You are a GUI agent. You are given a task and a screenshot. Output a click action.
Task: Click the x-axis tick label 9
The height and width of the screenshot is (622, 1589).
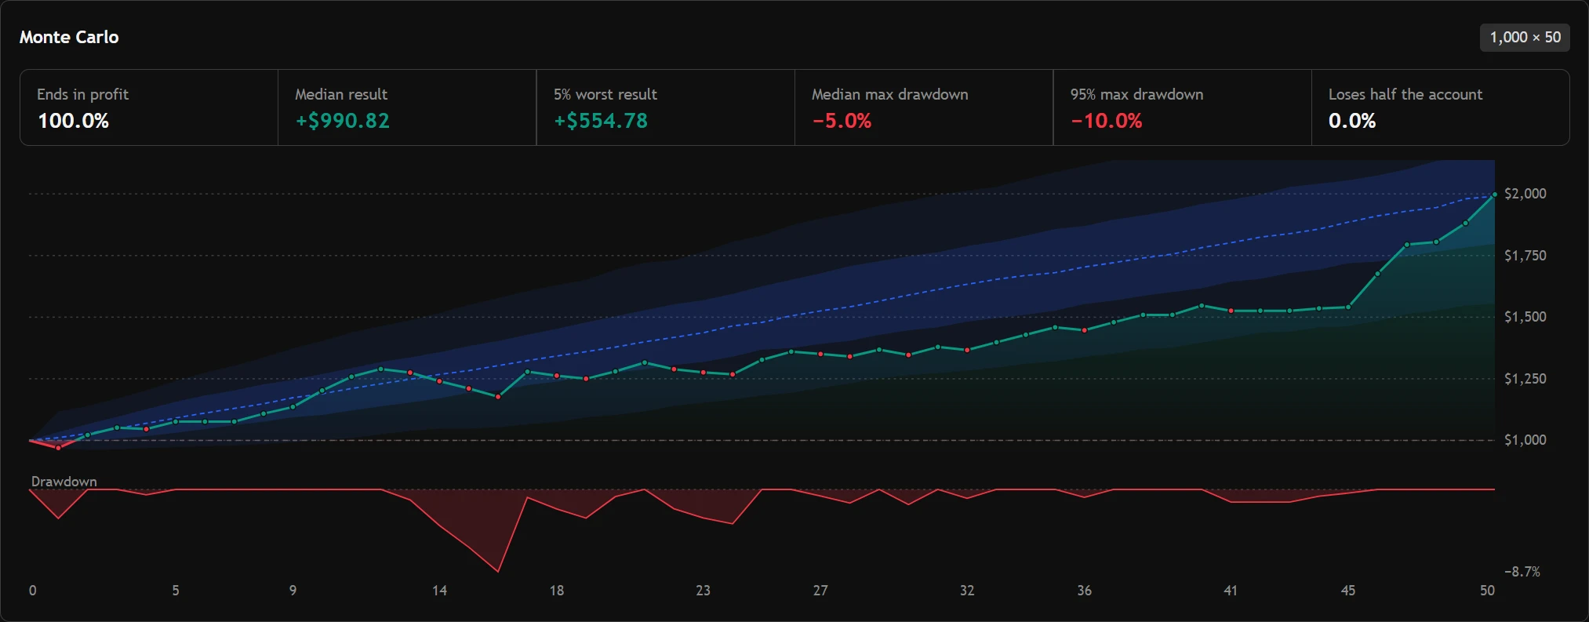pyautogui.click(x=293, y=591)
